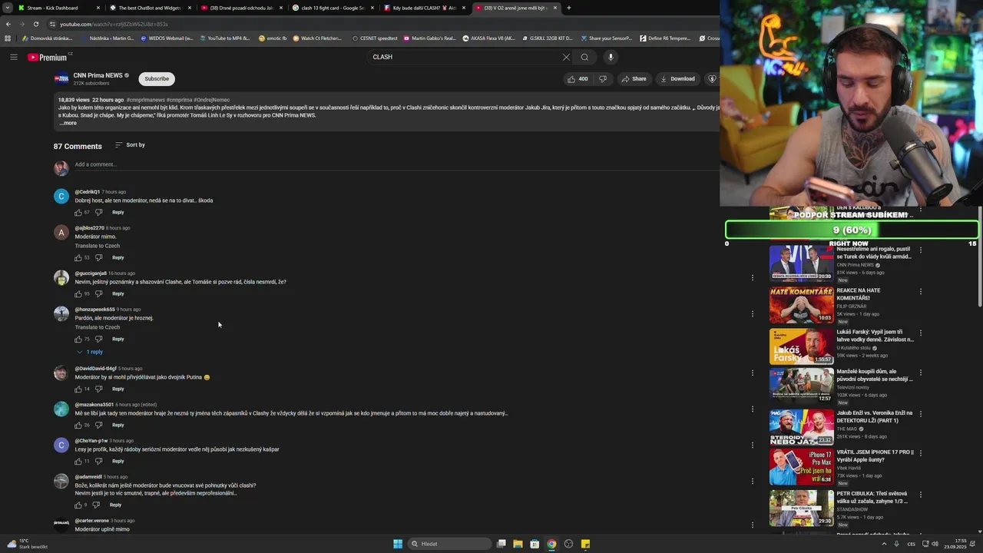Translate @ajblos2270's comment to Czech
Viewport: 983px width, 553px height.
[97, 246]
